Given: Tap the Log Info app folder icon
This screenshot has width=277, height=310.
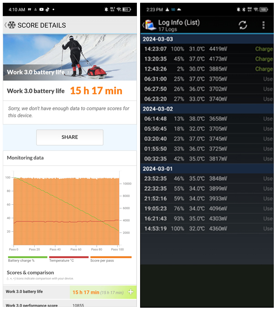Looking at the screenshot, I should pyautogui.click(x=149, y=25).
